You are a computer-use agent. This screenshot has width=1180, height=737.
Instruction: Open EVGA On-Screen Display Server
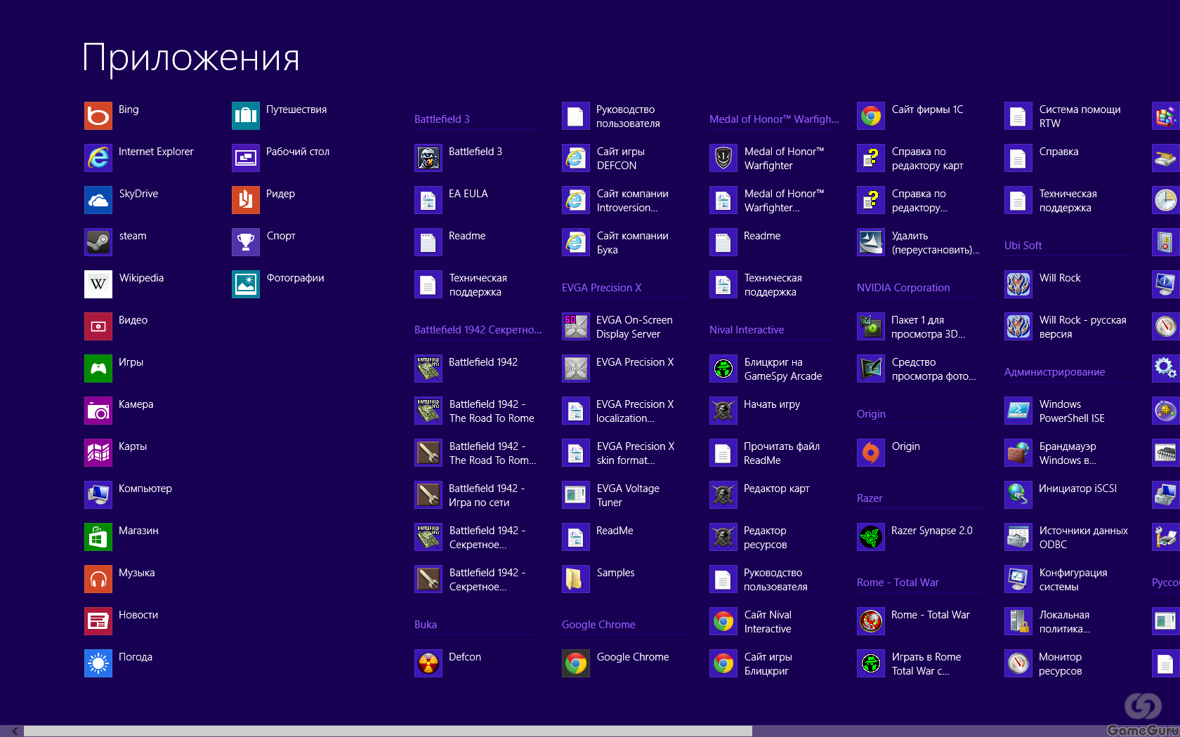(x=617, y=326)
